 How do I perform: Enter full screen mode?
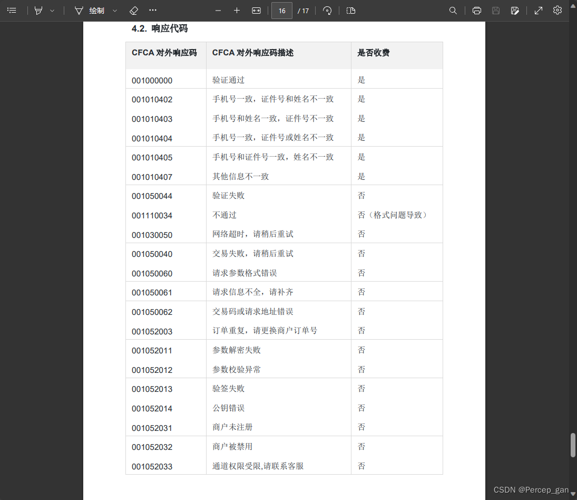[x=539, y=11]
